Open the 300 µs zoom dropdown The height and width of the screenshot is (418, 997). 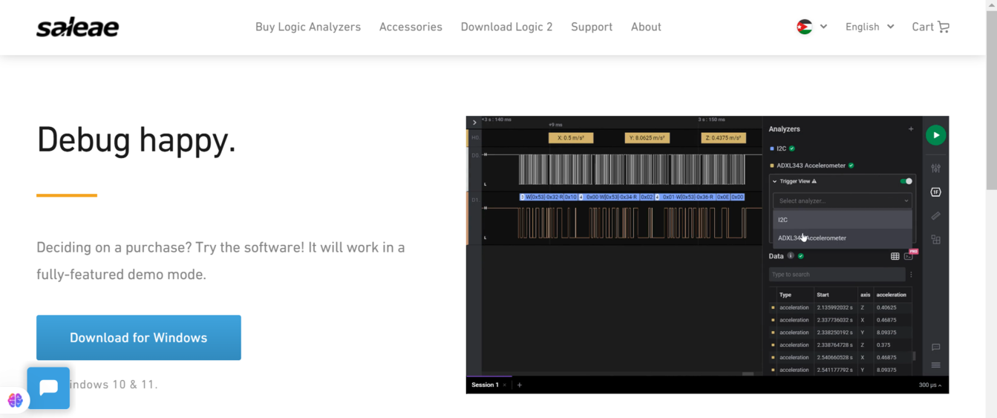[x=930, y=385]
